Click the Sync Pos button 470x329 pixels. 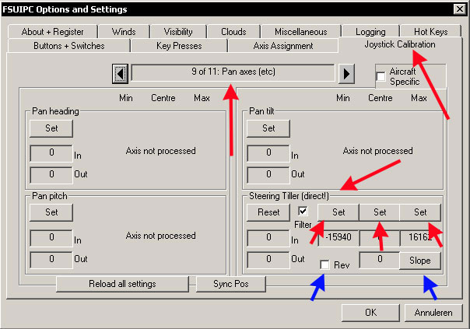pyautogui.click(x=231, y=284)
